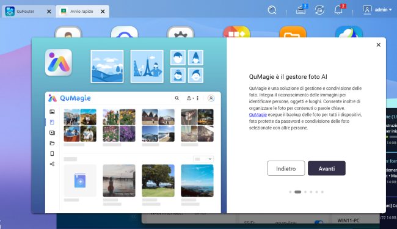Switch to the QuRouter tab

(x=26, y=12)
